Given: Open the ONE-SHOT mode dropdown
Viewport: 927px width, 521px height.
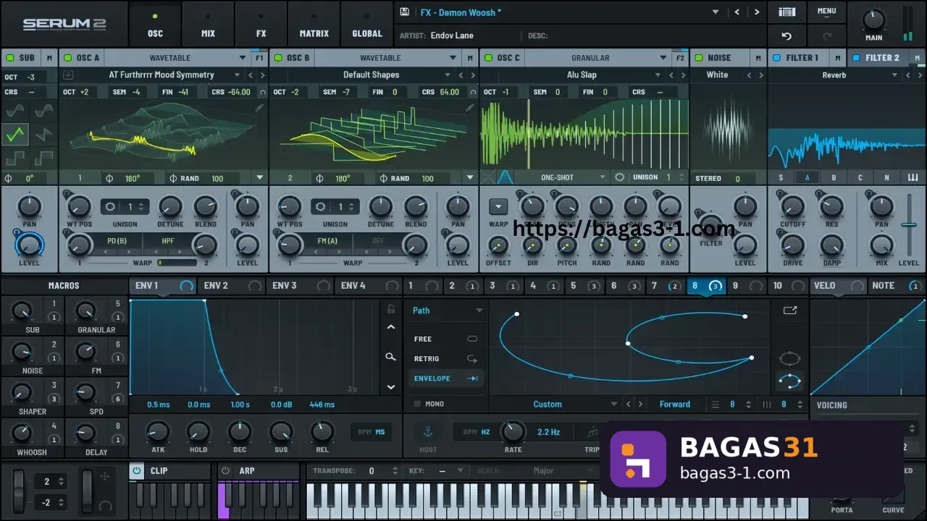Looking at the screenshot, I should 563,177.
